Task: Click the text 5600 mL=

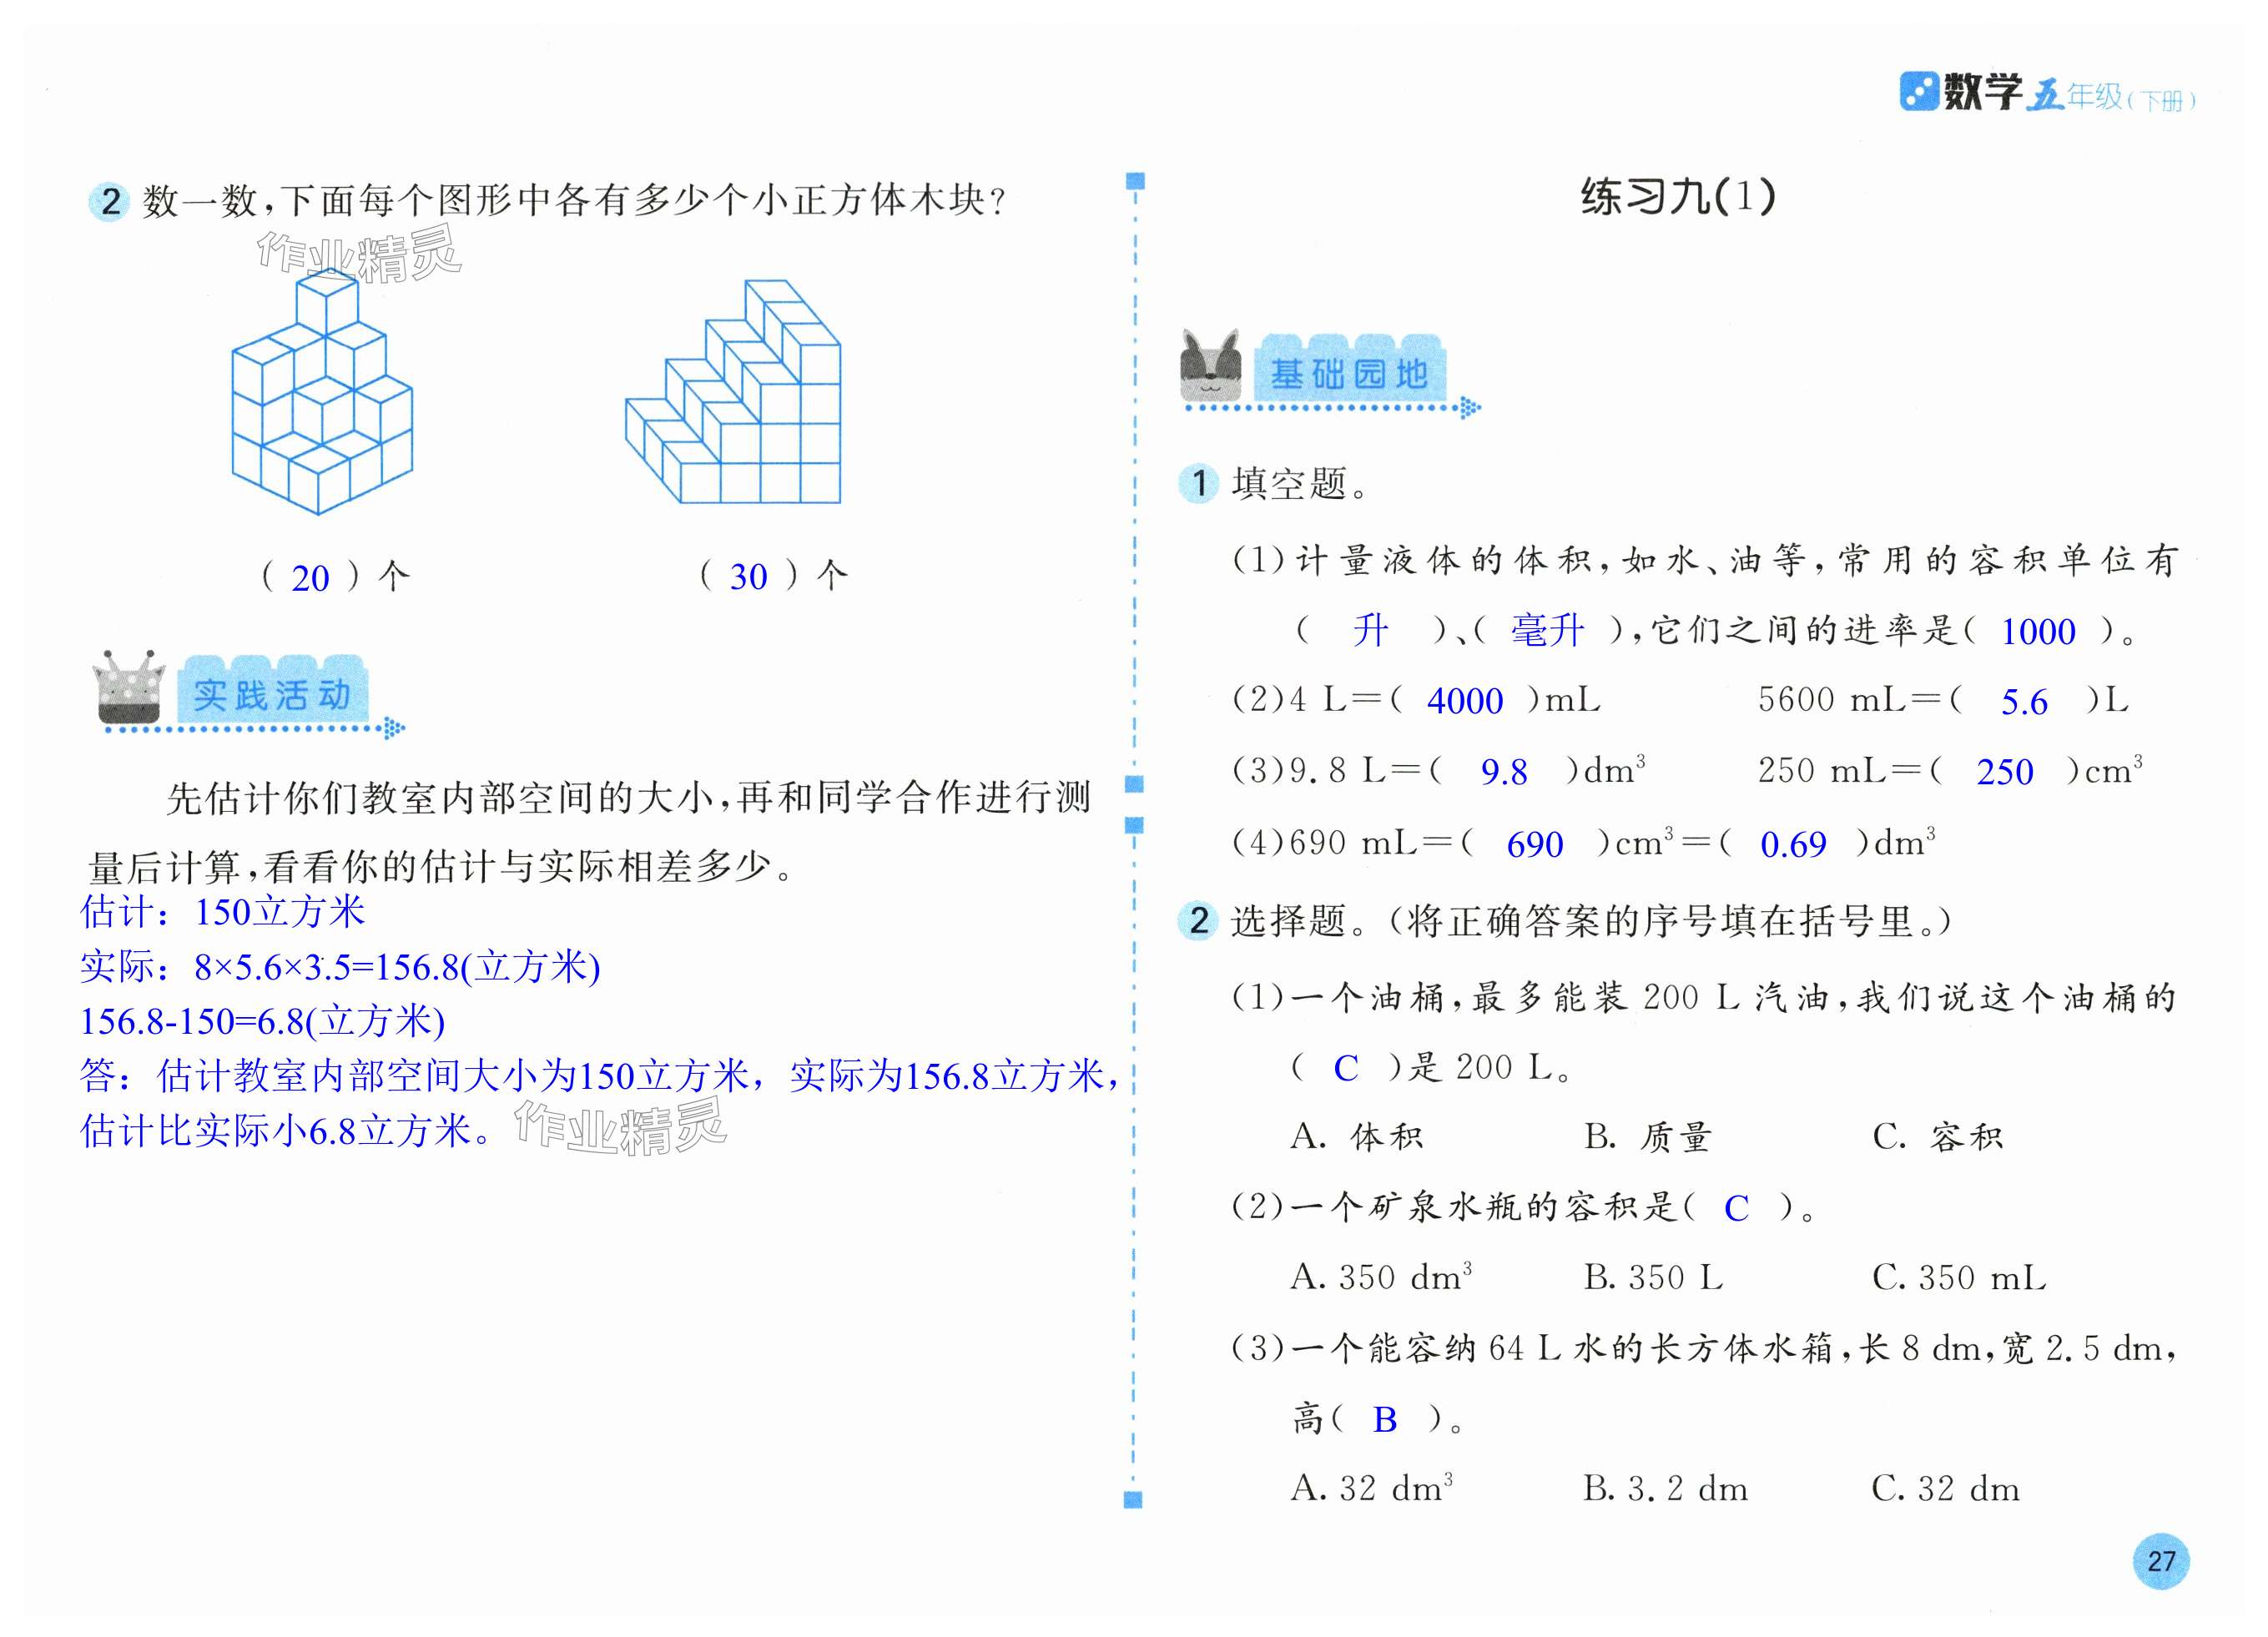Action: [1849, 699]
